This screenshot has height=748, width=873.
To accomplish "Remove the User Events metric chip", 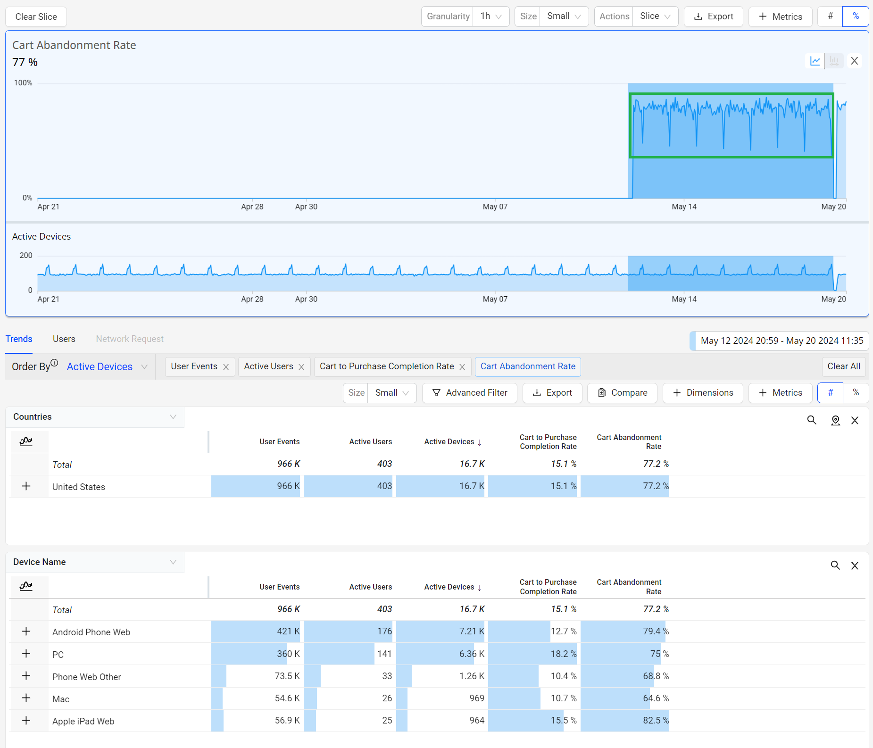I will coord(226,367).
